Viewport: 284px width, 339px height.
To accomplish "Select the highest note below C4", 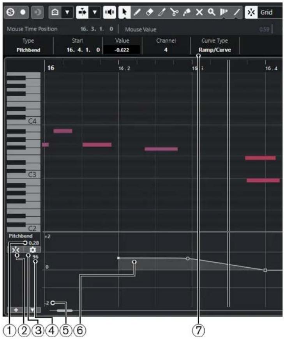I will click(x=63, y=131).
